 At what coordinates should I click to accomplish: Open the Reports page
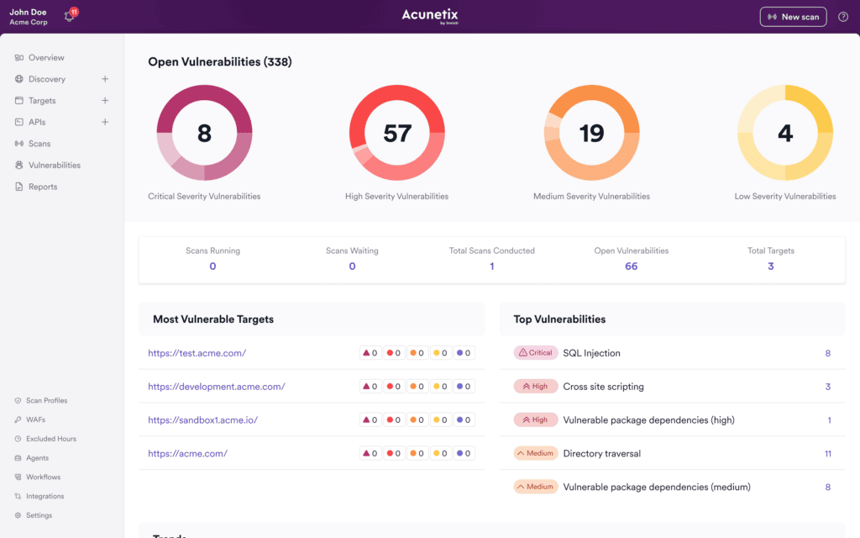point(43,187)
